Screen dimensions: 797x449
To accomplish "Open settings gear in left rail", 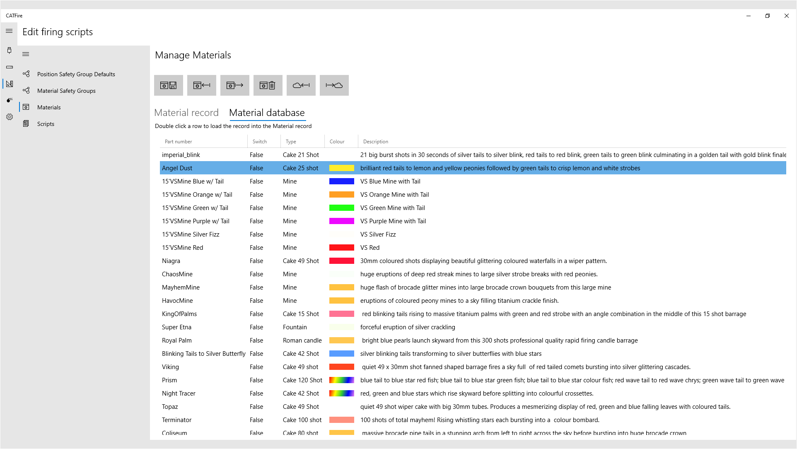I will (x=9, y=117).
